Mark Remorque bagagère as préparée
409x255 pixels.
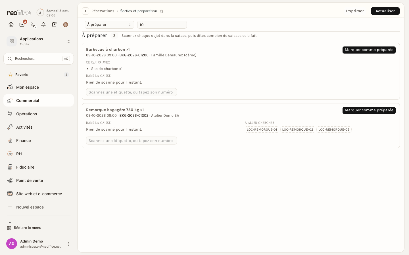[x=369, y=110]
